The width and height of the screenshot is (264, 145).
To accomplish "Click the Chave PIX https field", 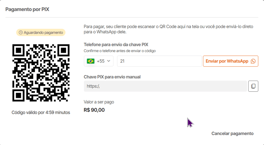I will (x=165, y=86).
